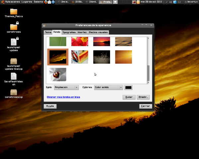This screenshot has height=159, width=199.
Task: Open the clock showing mié 28 de oct
Action: (151, 2)
